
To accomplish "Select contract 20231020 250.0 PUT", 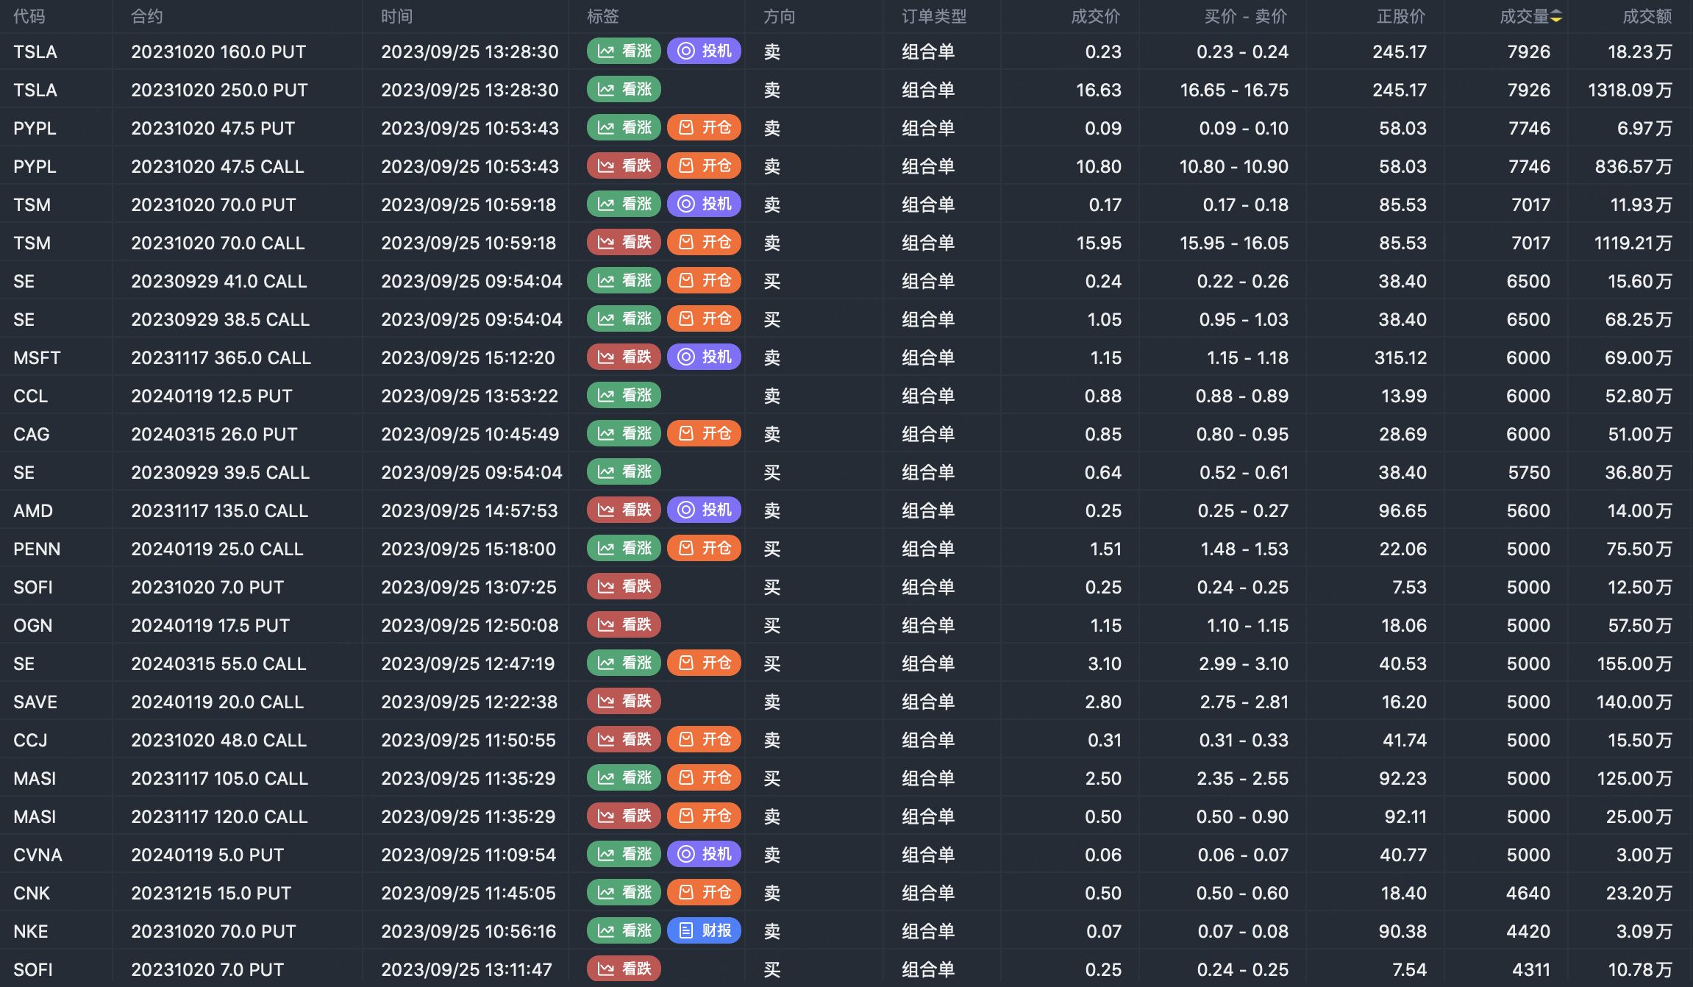I will coord(219,90).
